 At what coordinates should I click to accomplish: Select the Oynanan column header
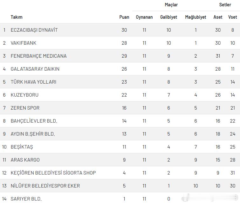pyautogui.click(x=144, y=17)
